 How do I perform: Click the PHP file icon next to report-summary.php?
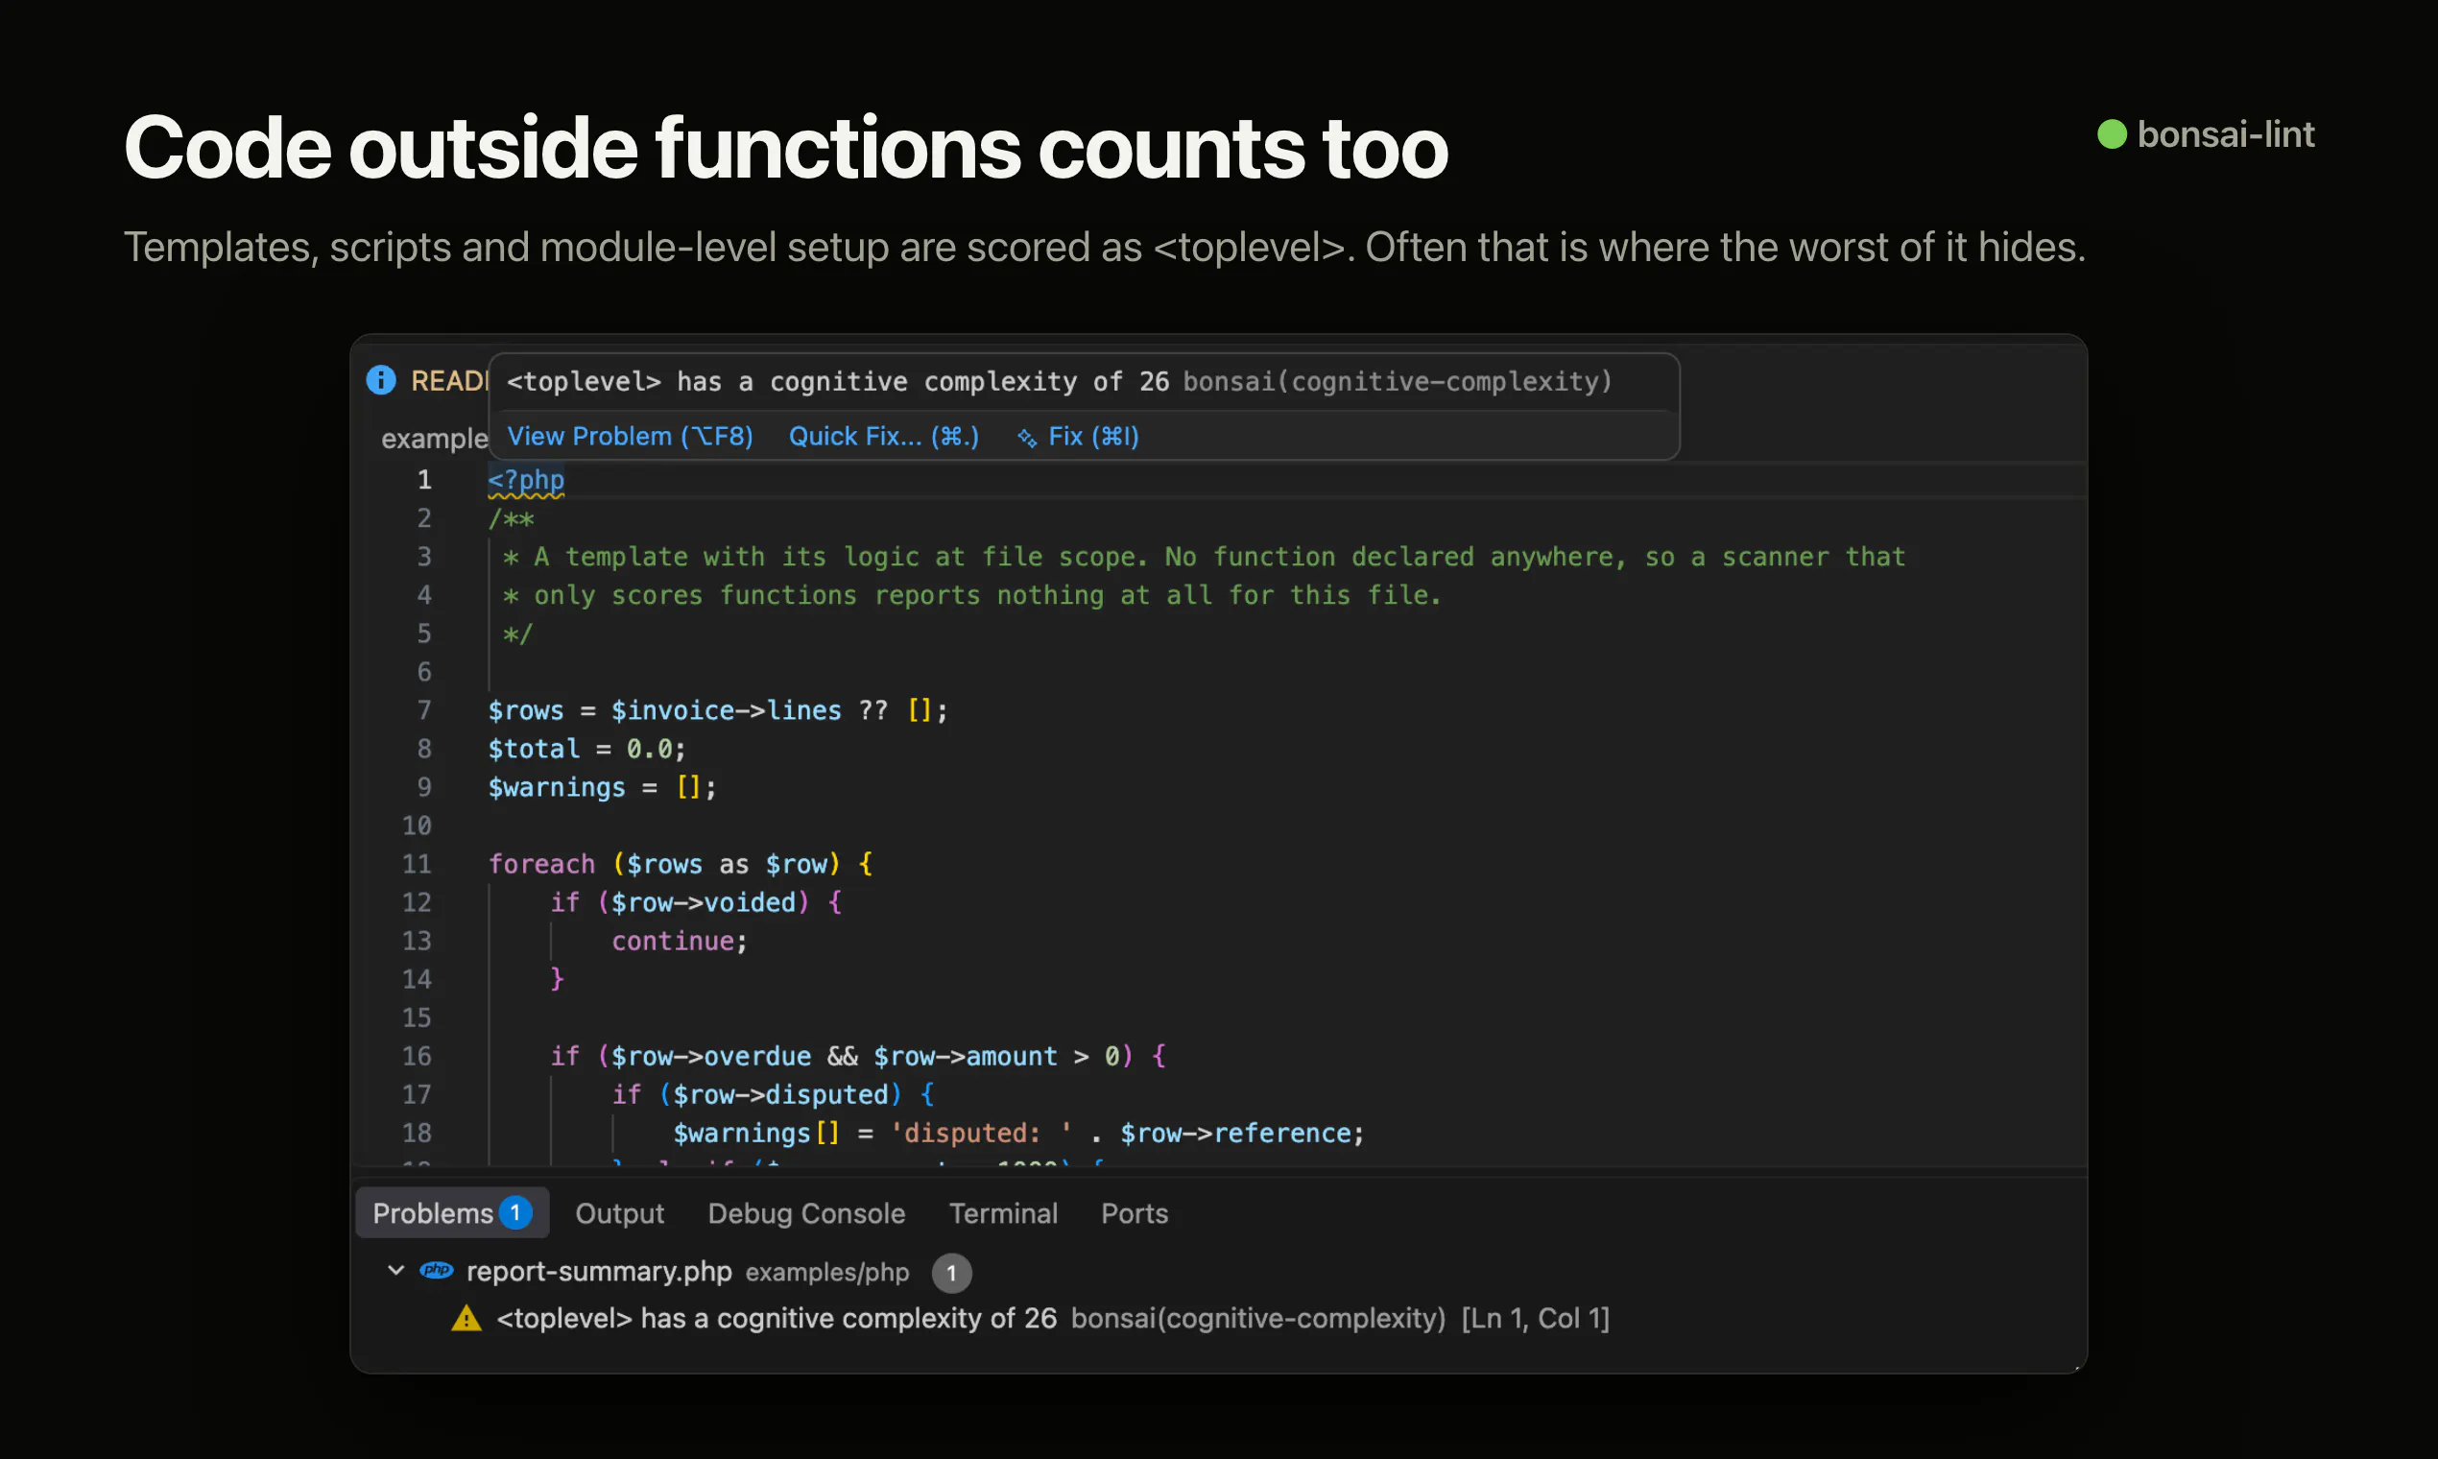436,1270
